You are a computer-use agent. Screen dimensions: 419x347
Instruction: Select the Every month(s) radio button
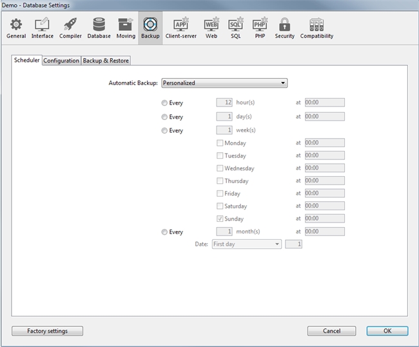point(165,232)
